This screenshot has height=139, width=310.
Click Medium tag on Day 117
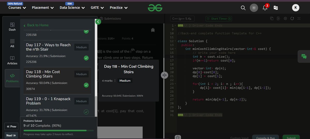tap(81, 47)
